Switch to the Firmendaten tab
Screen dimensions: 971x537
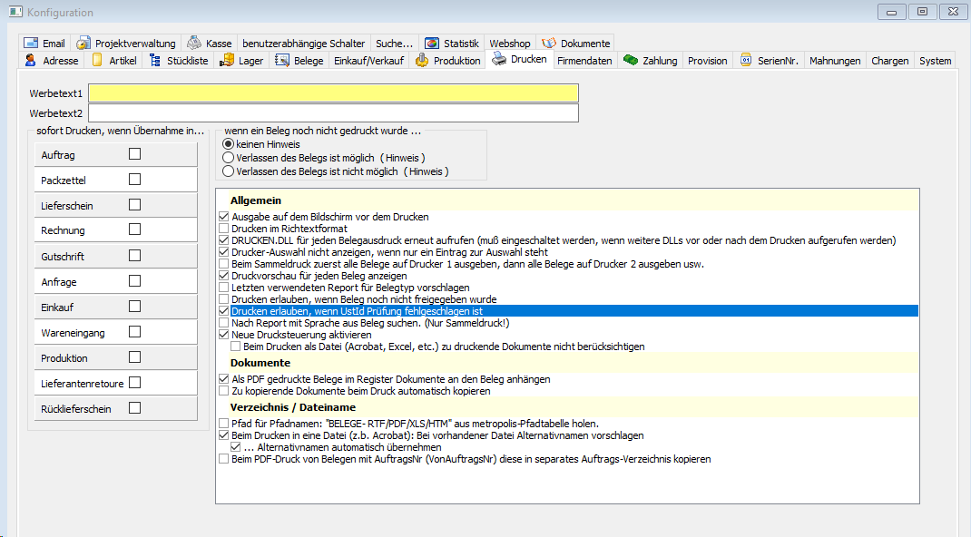tap(584, 61)
